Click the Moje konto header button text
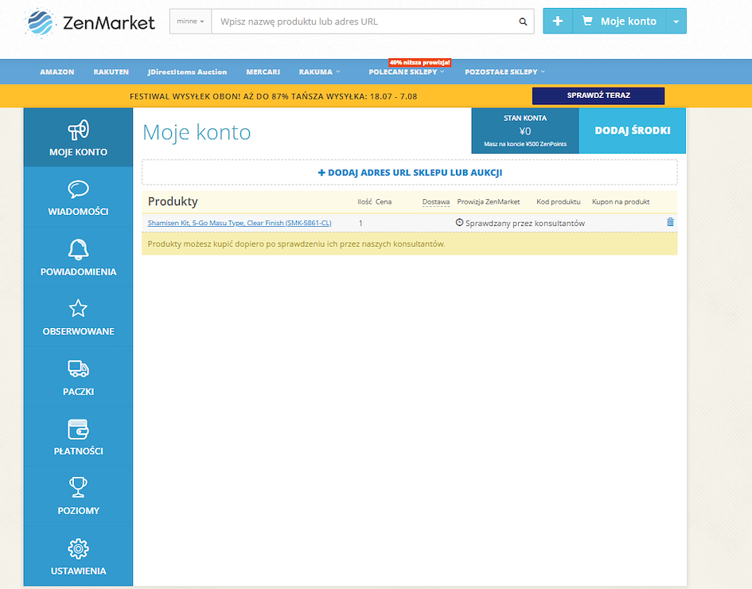Viewport: 752px width, 589px height. point(629,21)
